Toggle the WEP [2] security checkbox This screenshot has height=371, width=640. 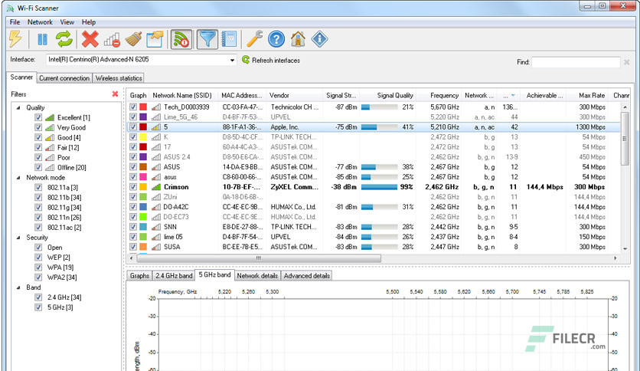click(x=38, y=258)
